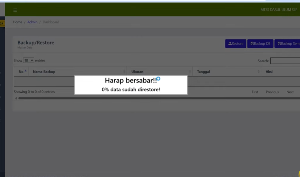Click the Aksi column header

[x=280, y=71]
